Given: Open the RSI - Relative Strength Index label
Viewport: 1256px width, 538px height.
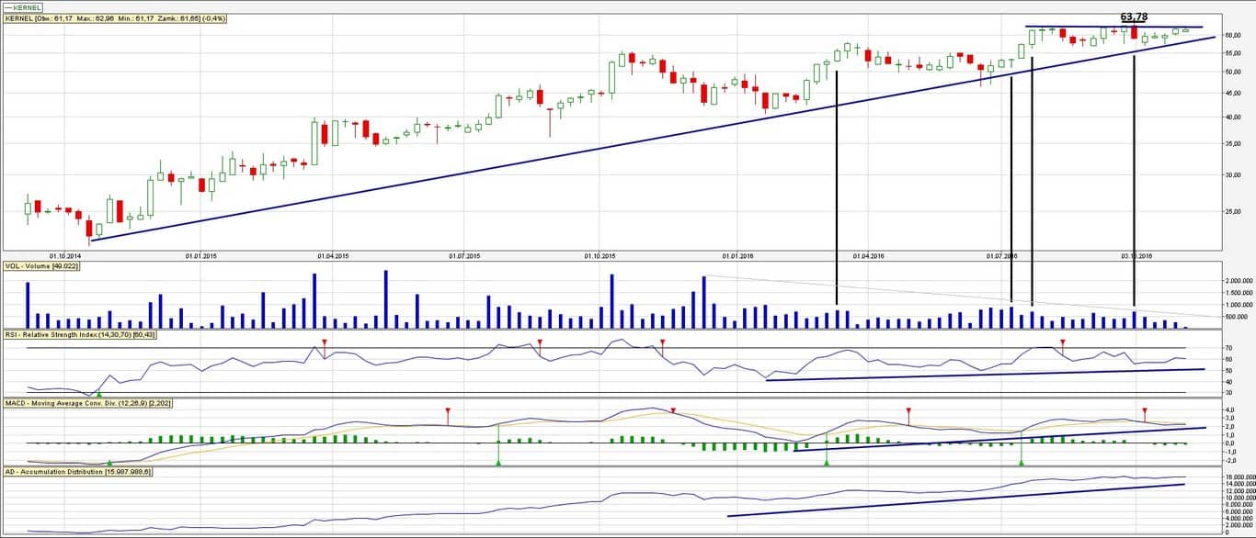Looking at the screenshot, I should tap(80, 334).
